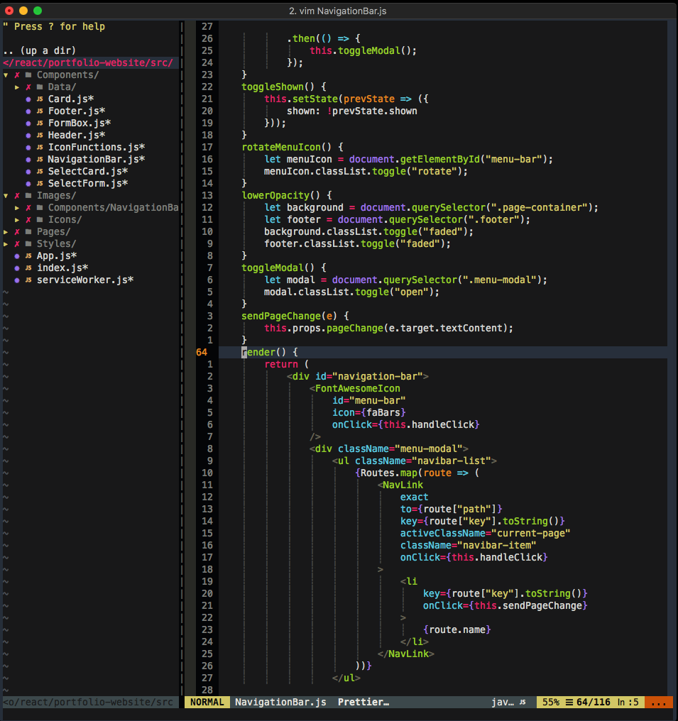Viewport: 678px width, 721px height.
Task: Click the JS icon beside Header.js
Action: [x=40, y=135]
